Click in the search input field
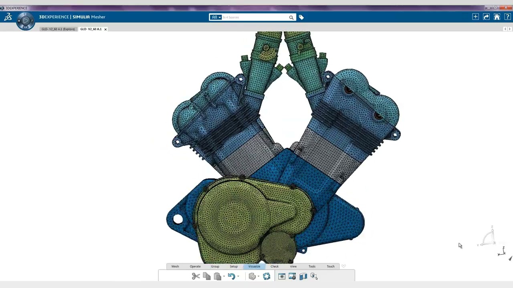Screen dimensions: 513x288 coord(255,17)
